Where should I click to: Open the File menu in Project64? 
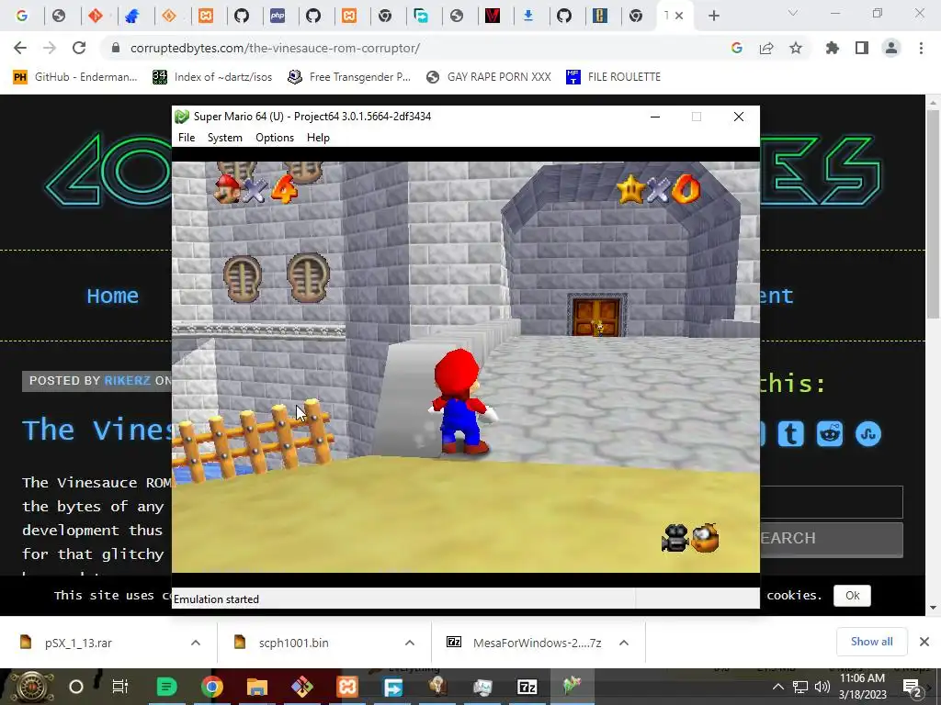pyautogui.click(x=187, y=138)
